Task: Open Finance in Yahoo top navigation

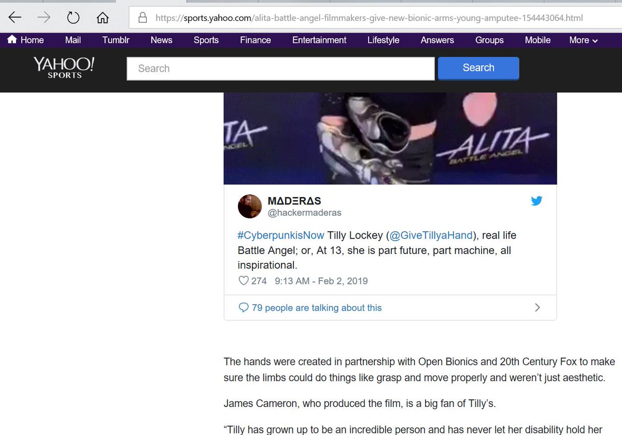Action: pos(256,40)
